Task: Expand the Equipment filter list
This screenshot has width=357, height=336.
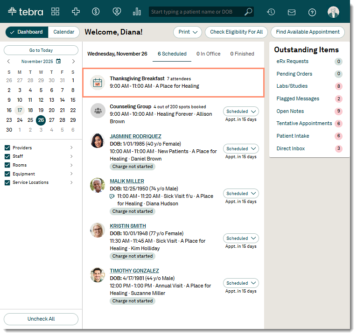Action: click(x=71, y=174)
